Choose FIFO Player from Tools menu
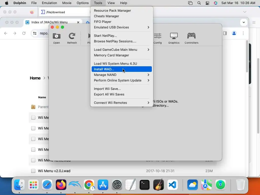 [x=122, y=22]
